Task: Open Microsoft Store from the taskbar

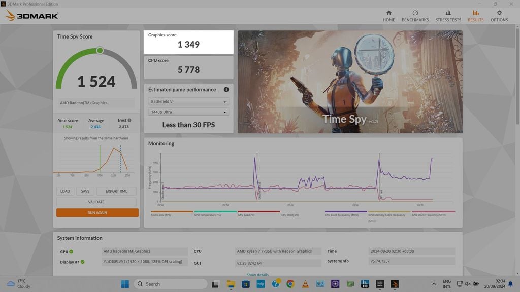Action: click(246, 284)
